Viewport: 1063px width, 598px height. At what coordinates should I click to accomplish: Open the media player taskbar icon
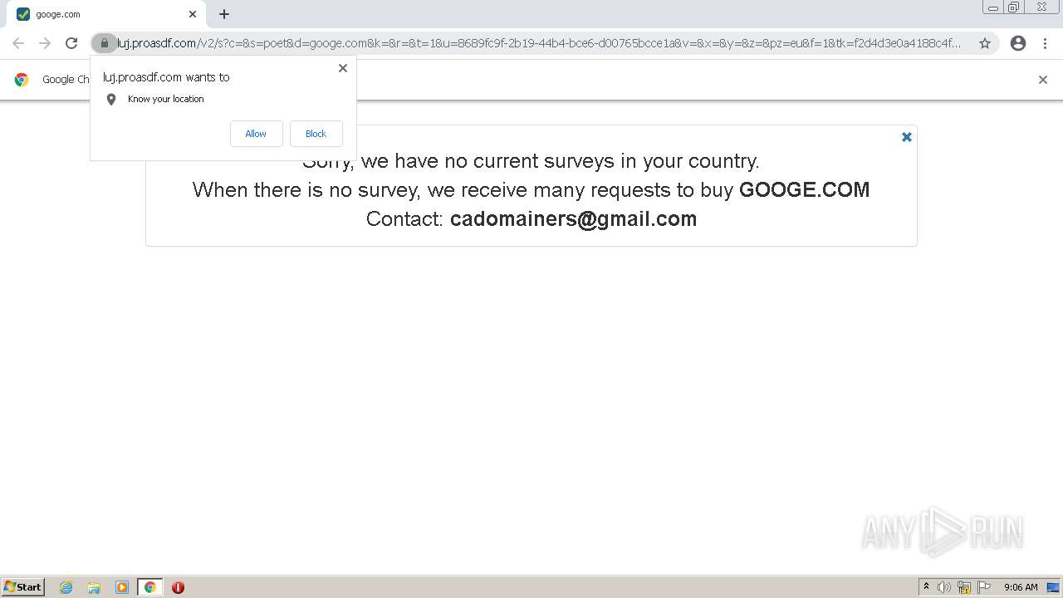[122, 587]
